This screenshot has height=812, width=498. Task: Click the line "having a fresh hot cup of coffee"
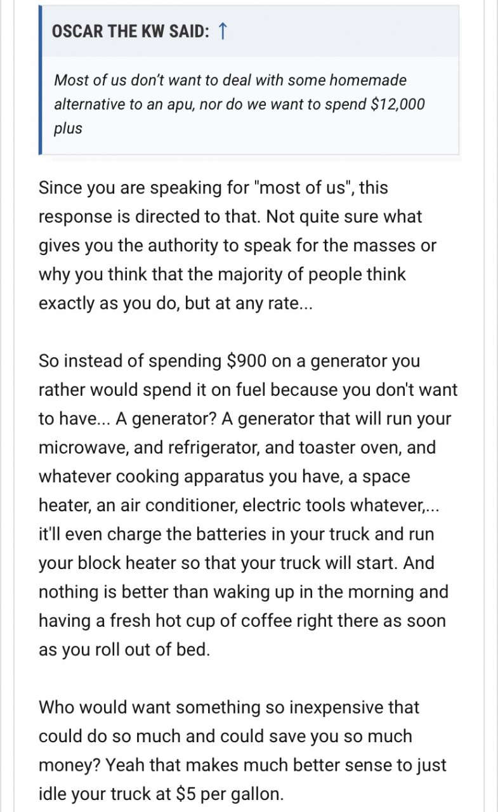(242, 621)
